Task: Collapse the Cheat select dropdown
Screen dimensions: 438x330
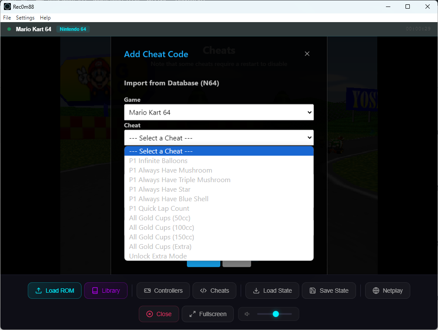Action: pos(219,138)
